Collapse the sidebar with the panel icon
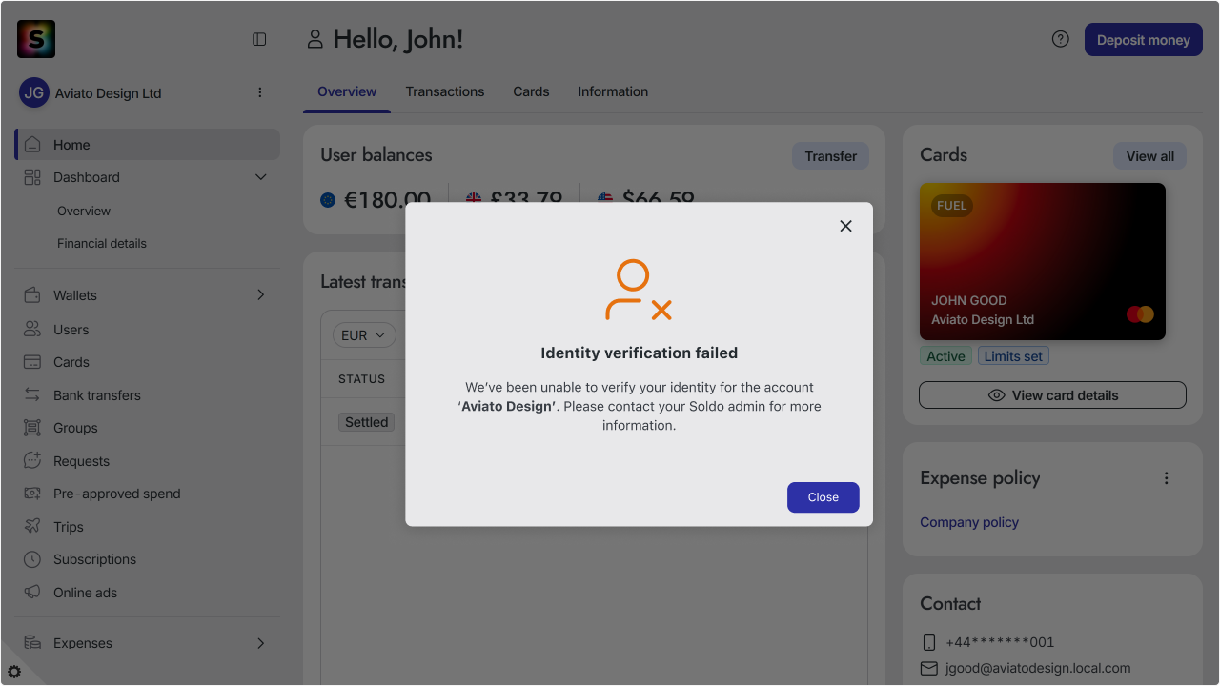The image size is (1220, 686). click(x=259, y=39)
